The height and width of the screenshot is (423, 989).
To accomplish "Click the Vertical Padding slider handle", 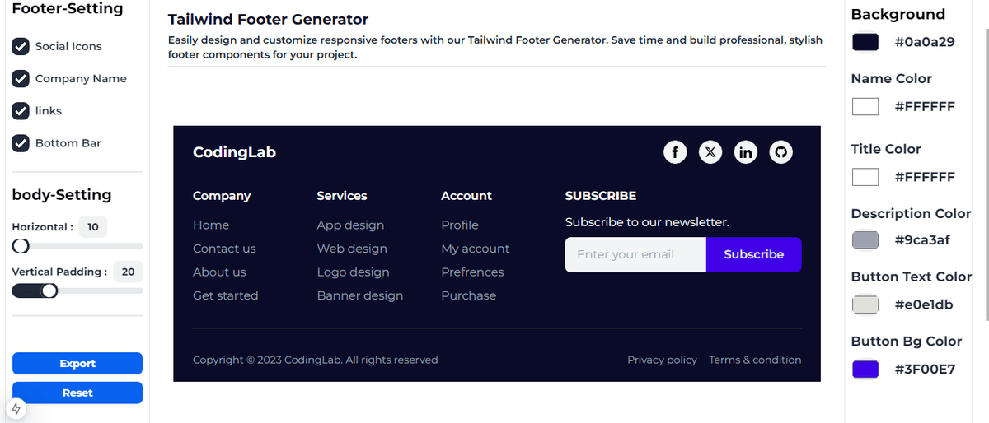I will point(49,291).
